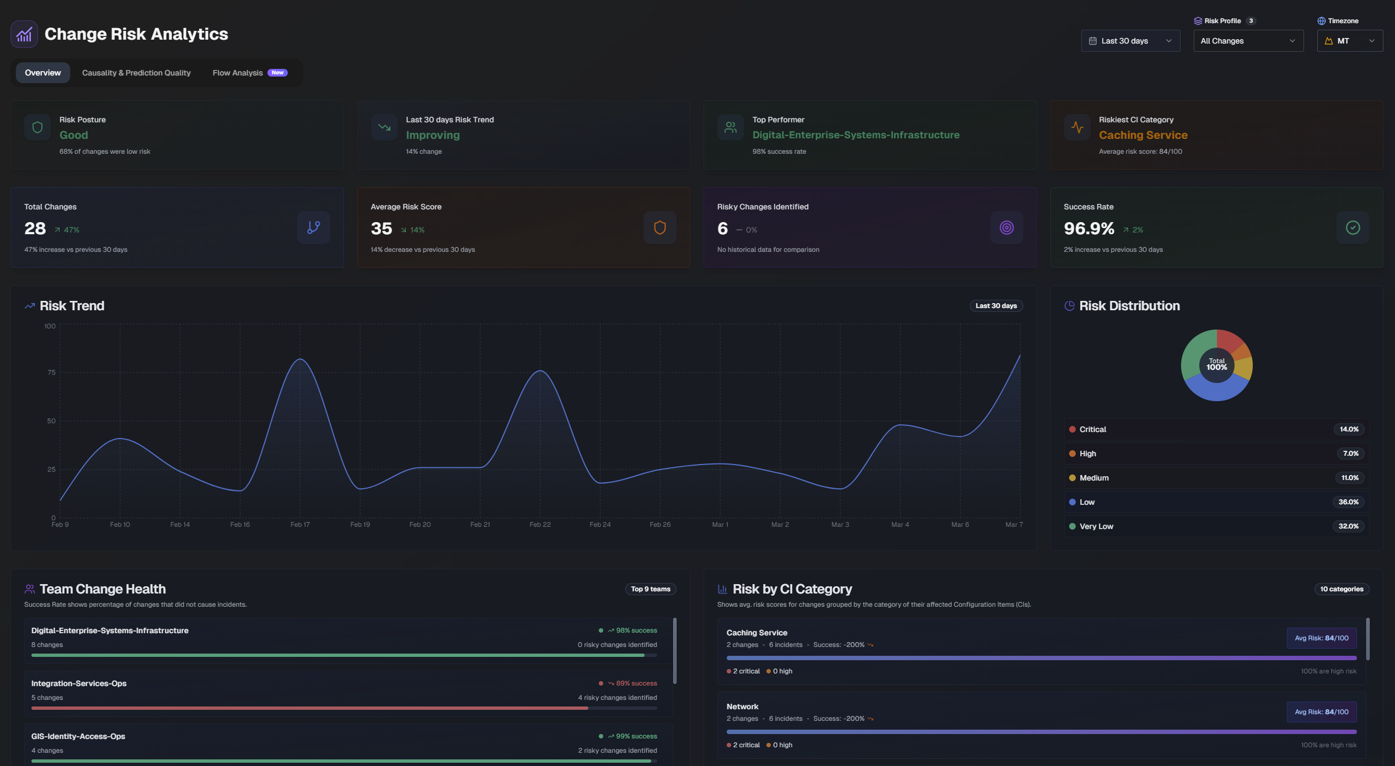Screen dimensions: 1395x766
Task: Select the Medium row in Risk Distribution legend
Action: (x=1216, y=478)
